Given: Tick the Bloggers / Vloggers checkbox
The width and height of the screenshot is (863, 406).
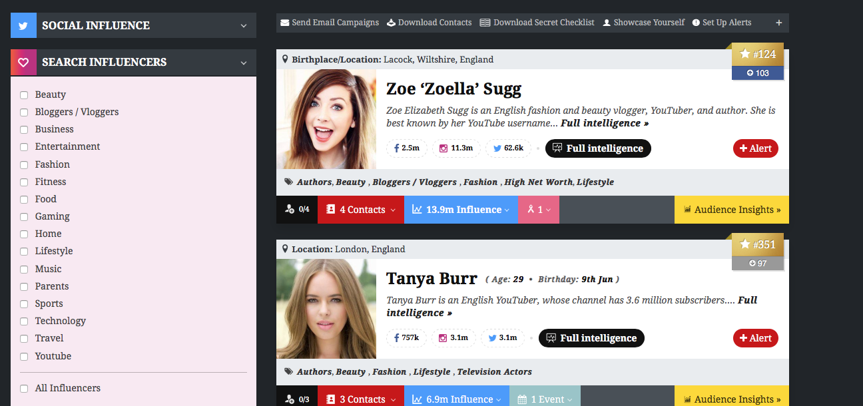Looking at the screenshot, I should coord(24,112).
